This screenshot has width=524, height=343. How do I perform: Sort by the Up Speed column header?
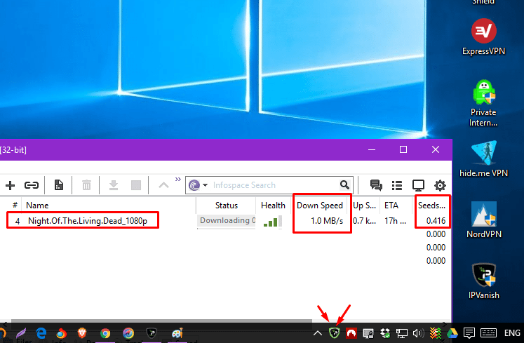(x=364, y=206)
